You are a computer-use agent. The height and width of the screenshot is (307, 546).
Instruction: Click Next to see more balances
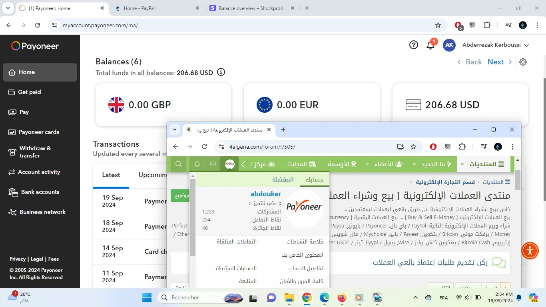click(x=496, y=62)
